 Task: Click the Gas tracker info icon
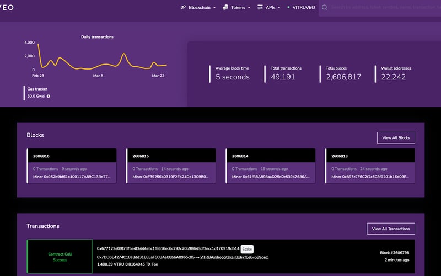coord(49,96)
